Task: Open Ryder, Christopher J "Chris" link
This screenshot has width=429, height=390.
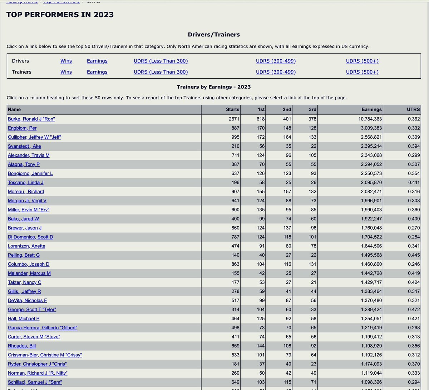Action: (x=37, y=364)
